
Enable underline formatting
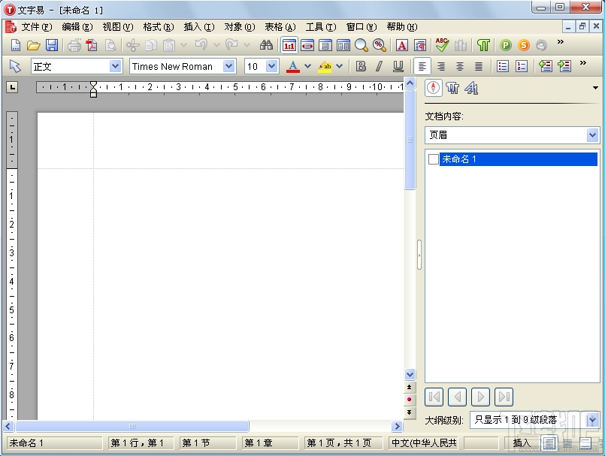(x=397, y=66)
